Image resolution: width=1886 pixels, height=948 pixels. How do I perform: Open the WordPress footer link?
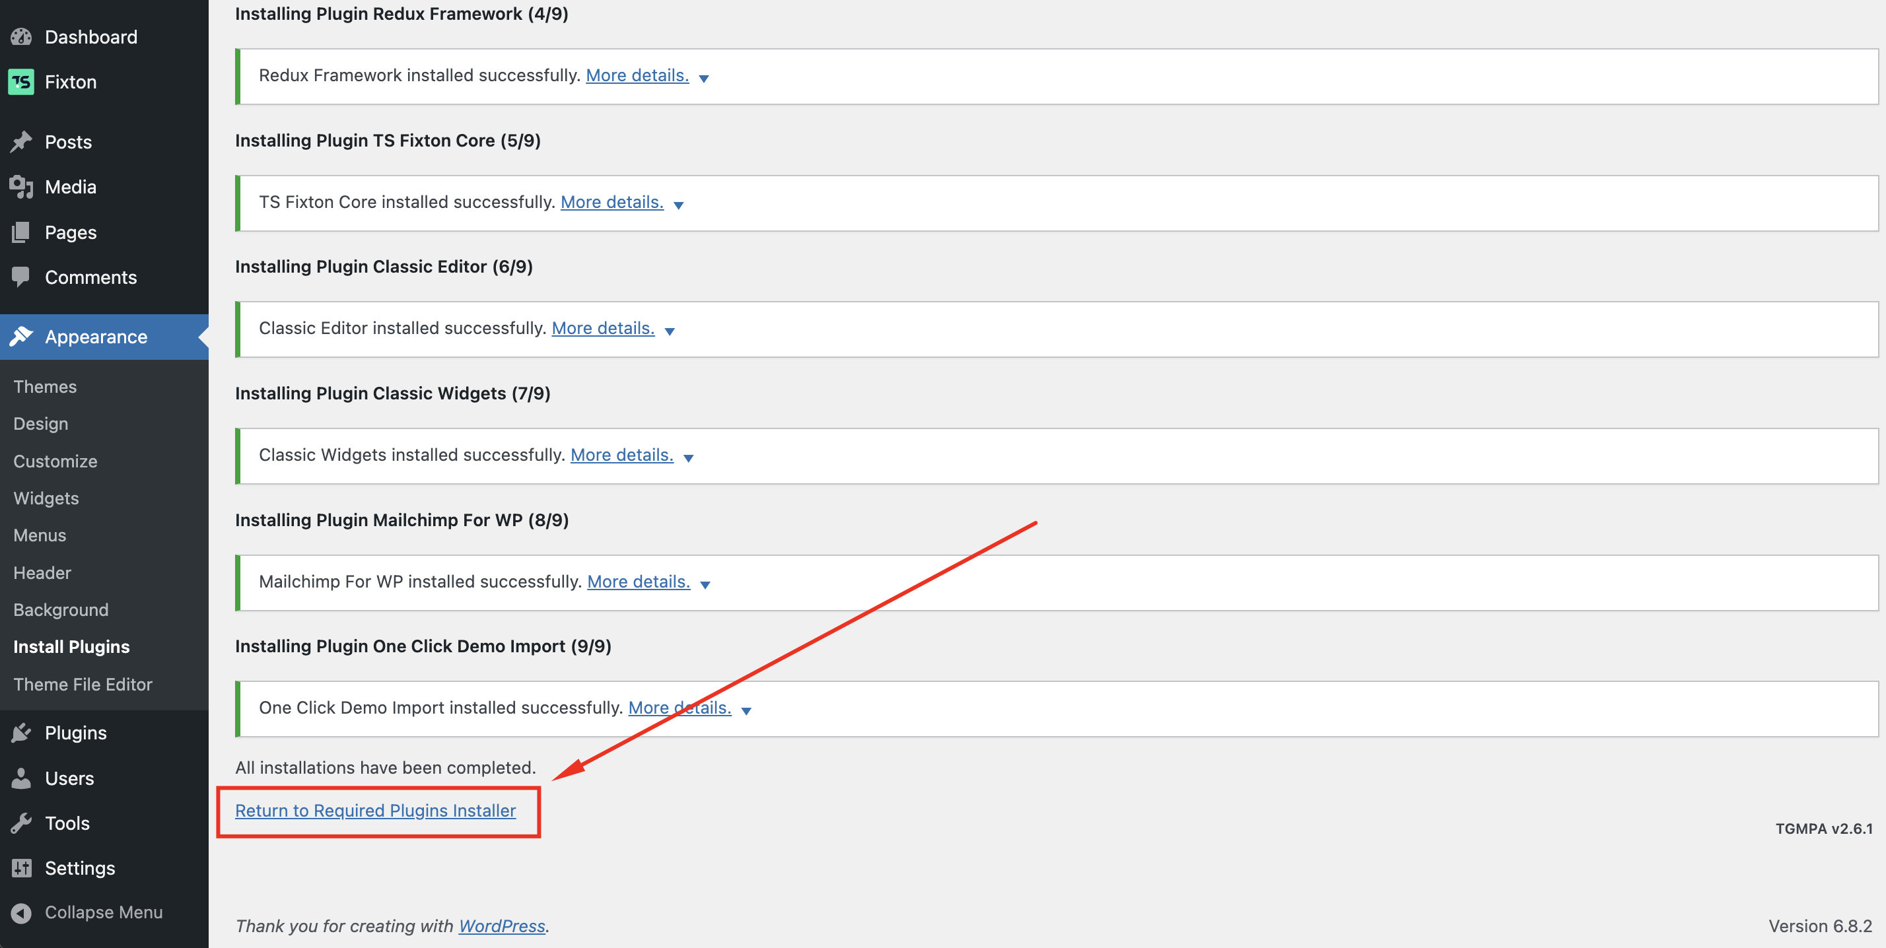[501, 926]
